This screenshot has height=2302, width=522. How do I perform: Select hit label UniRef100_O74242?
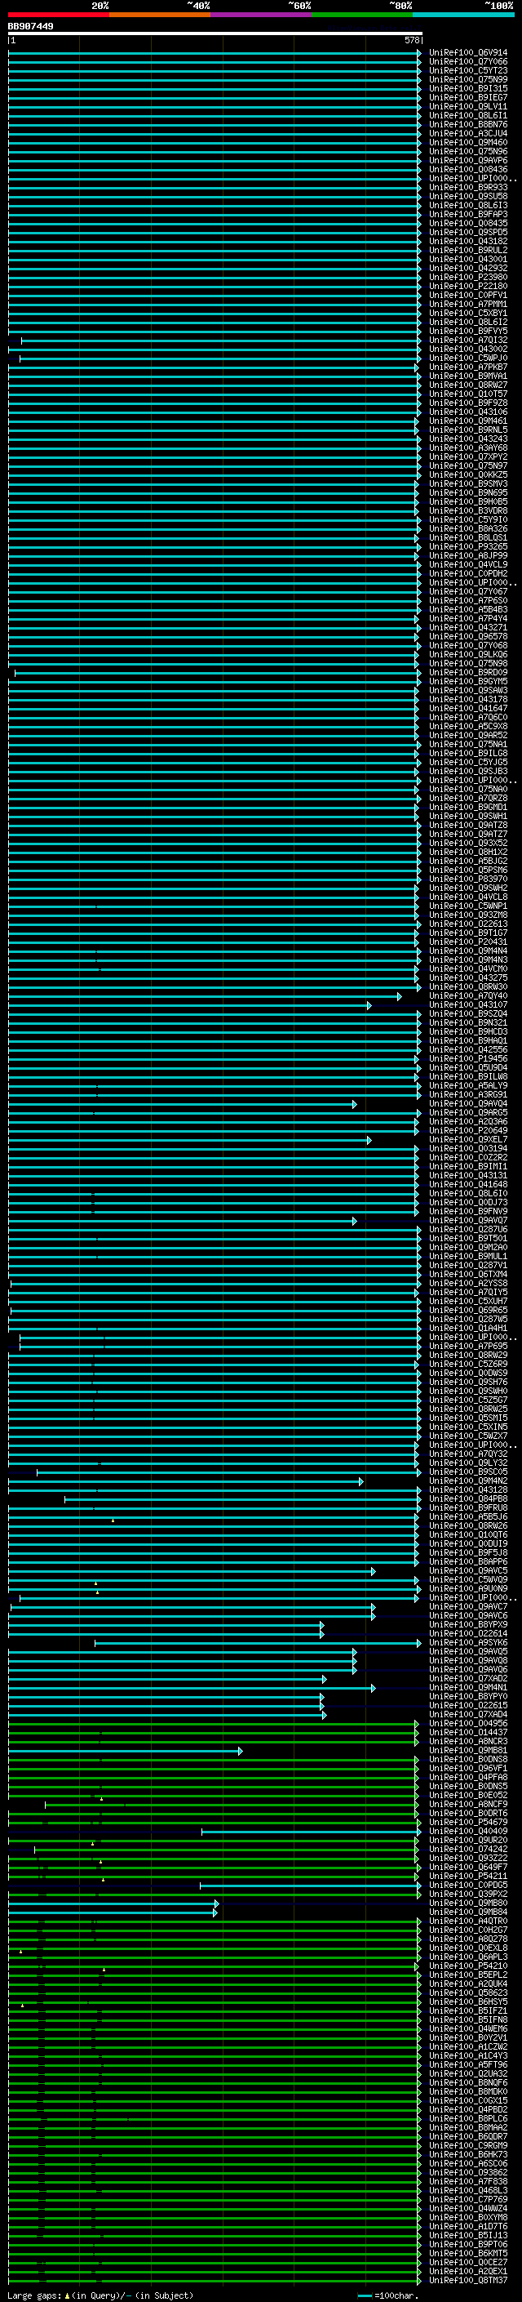tap(468, 1849)
